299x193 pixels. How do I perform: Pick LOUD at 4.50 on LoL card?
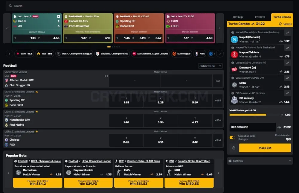point(202,38)
